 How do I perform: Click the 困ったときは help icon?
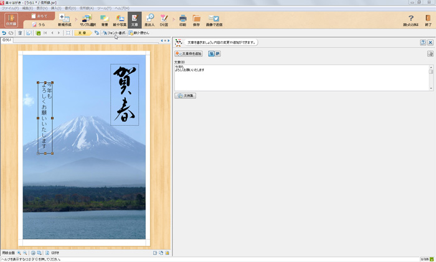point(410,20)
